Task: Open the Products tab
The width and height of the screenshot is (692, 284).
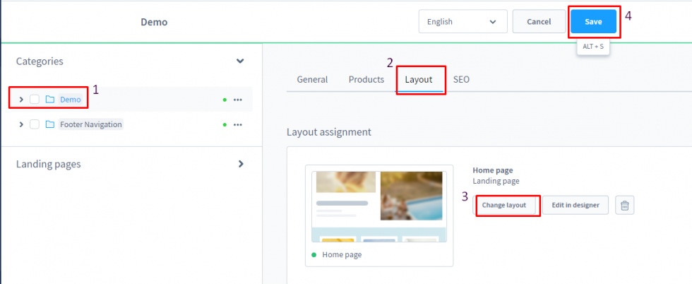Action: [366, 79]
